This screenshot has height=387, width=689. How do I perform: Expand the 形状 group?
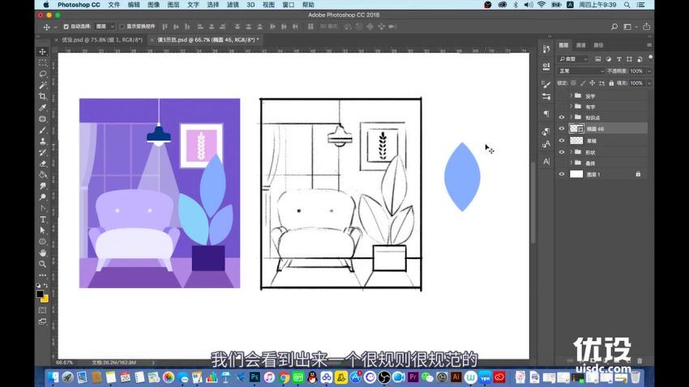click(571, 152)
